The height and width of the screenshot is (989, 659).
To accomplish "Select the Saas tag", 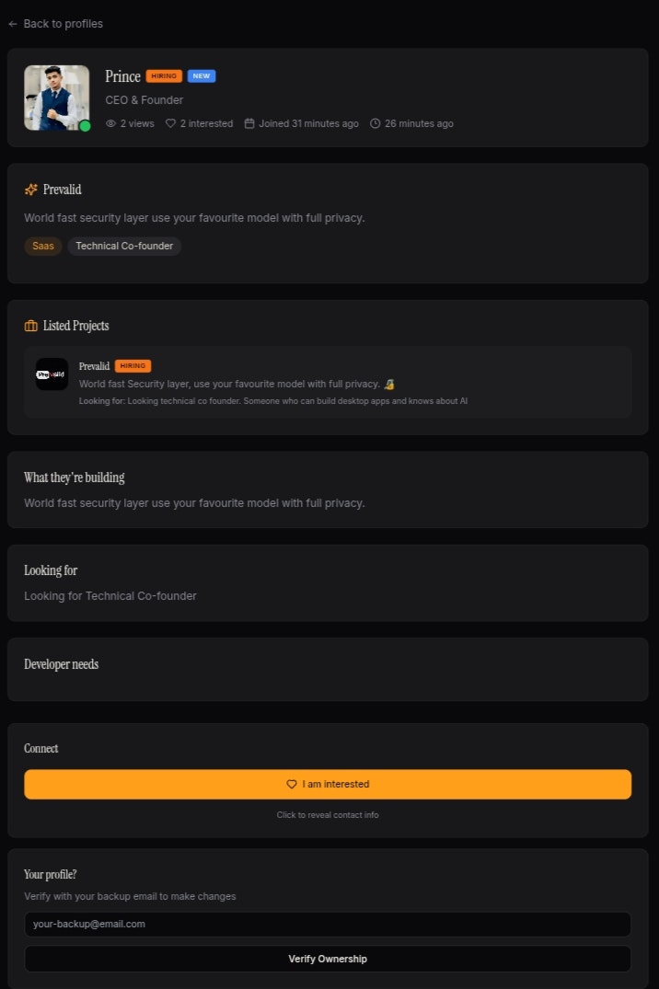I will coord(42,246).
